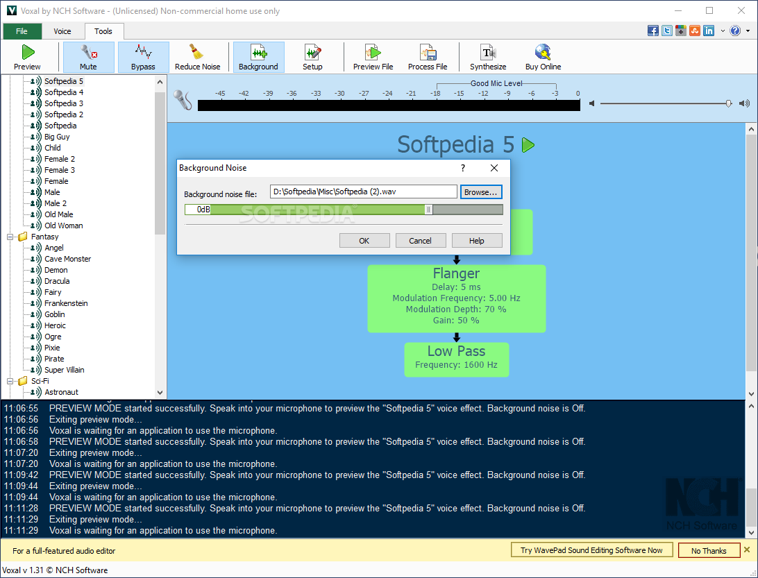The height and width of the screenshot is (578, 758).
Task: Switch to the Tools tab
Action: point(103,31)
